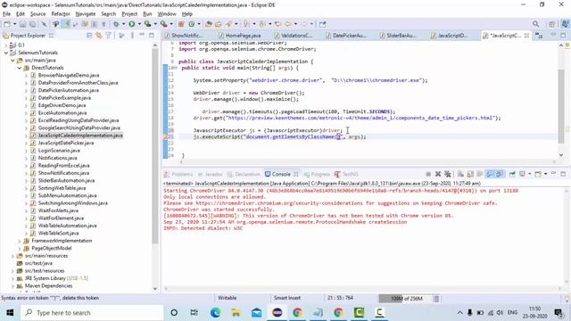Open the Refactor menu

coord(61,14)
